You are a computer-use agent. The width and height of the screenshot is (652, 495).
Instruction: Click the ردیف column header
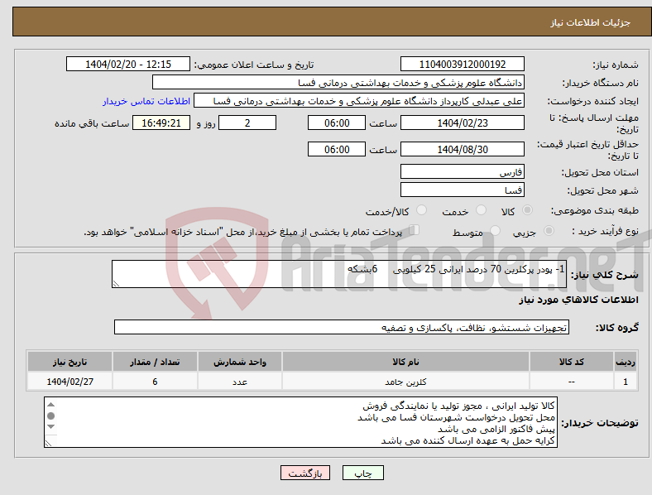[x=626, y=362]
